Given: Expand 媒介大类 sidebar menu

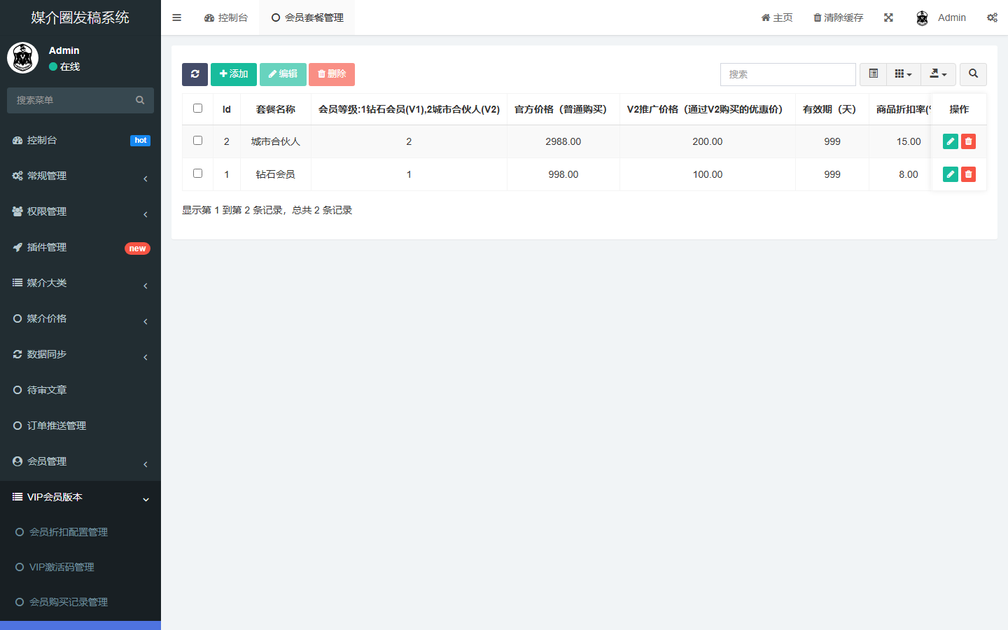Looking at the screenshot, I should pyautogui.click(x=80, y=283).
